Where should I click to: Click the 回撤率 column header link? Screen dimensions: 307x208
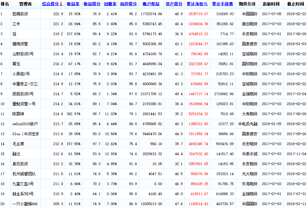pyautogui.click(x=110, y=4)
